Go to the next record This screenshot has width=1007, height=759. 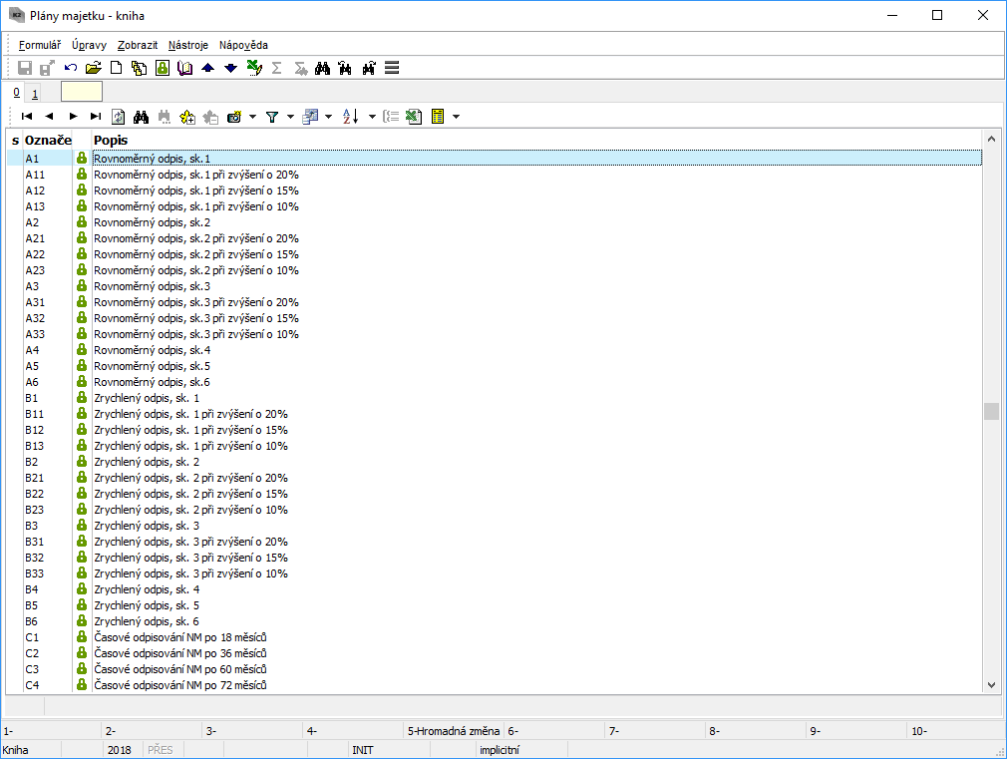(x=73, y=117)
